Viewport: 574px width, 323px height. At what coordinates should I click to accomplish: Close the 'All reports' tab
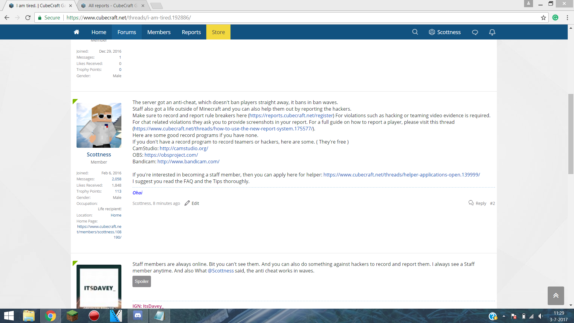(143, 5)
